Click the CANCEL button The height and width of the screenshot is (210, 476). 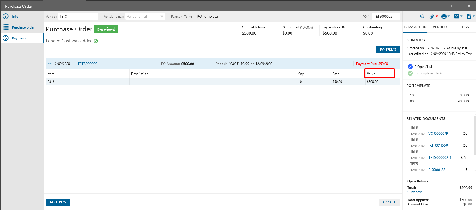(x=389, y=202)
